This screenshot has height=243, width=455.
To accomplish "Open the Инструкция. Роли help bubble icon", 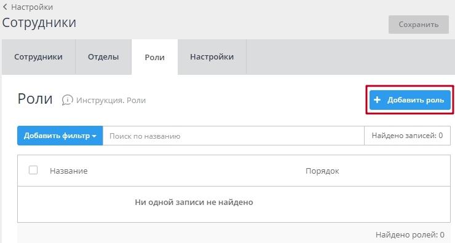I will [x=67, y=100].
